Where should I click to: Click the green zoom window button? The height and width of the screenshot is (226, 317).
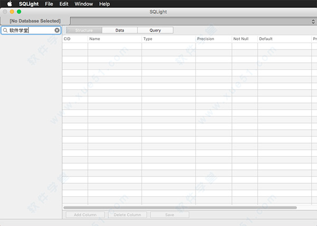point(19,12)
